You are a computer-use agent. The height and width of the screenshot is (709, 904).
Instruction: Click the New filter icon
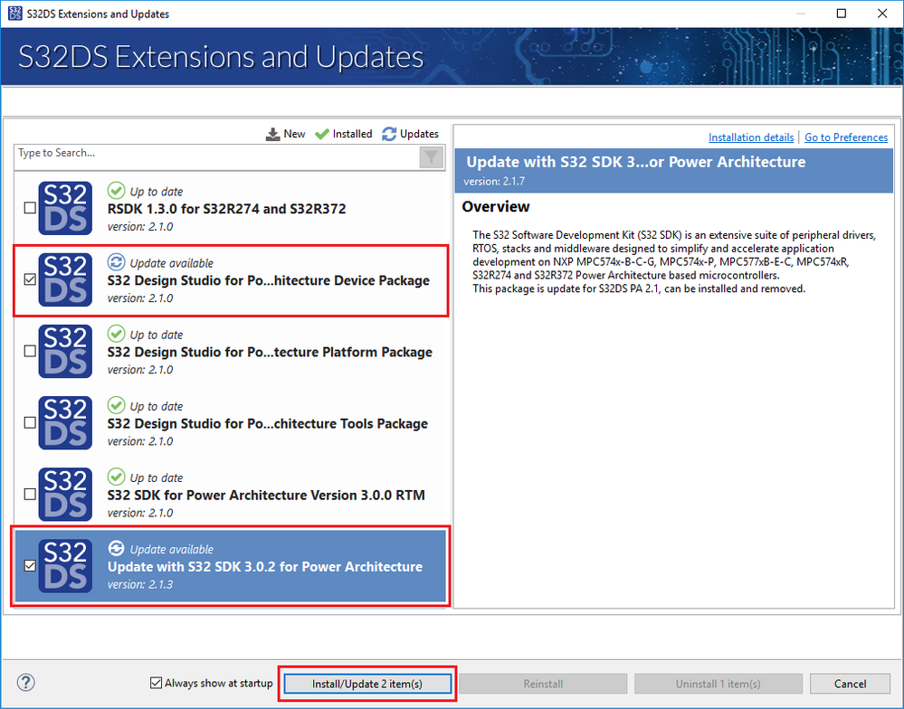coord(272,134)
